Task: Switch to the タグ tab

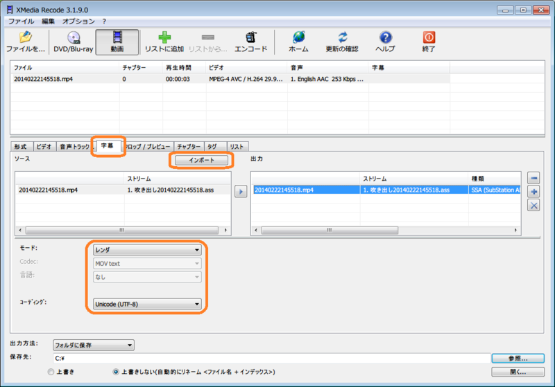Action: (x=215, y=147)
